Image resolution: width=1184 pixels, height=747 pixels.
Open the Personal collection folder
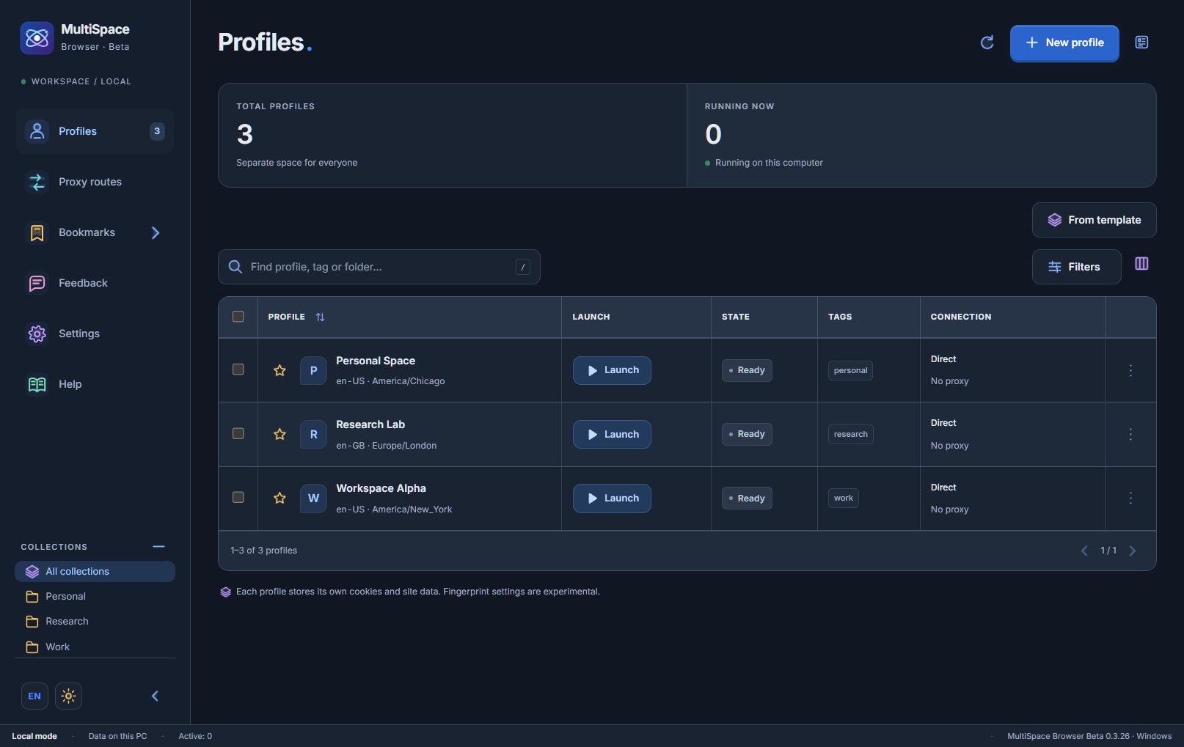pos(95,597)
